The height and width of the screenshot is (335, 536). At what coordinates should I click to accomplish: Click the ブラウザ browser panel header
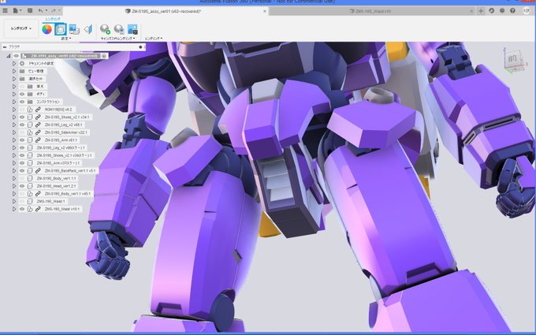(x=73, y=47)
